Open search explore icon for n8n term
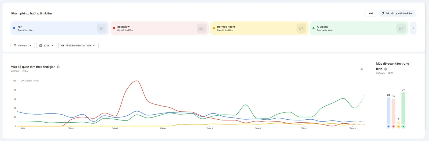429x141 pixels. [x=102, y=28]
